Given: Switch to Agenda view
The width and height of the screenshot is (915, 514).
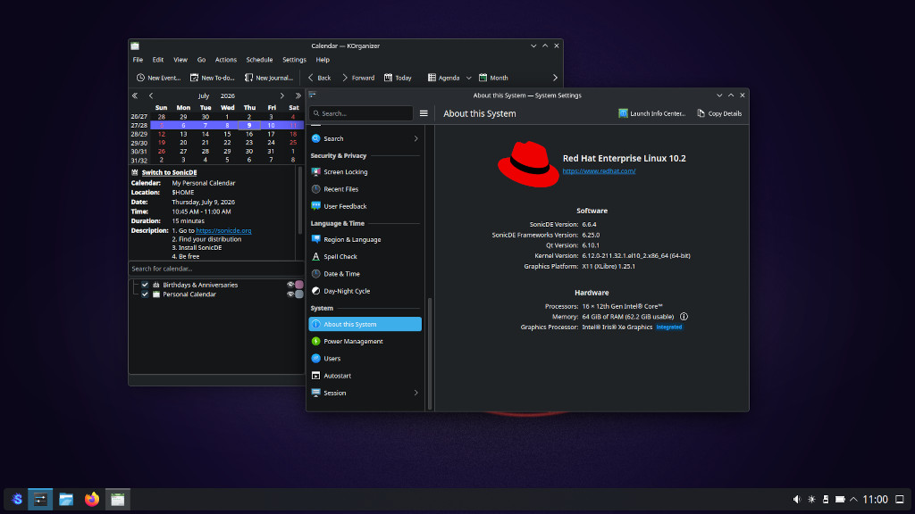Looking at the screenshot, I should click(443, 78).
